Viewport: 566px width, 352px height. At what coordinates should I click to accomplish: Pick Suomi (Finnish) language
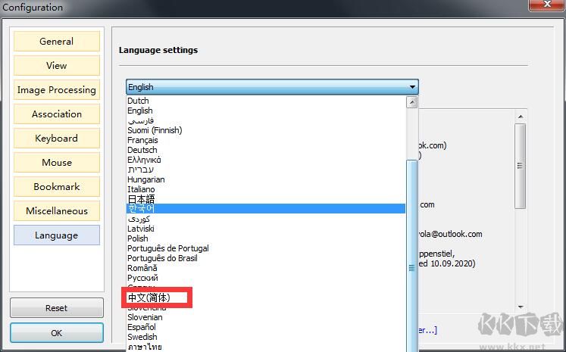coord(266,130)
